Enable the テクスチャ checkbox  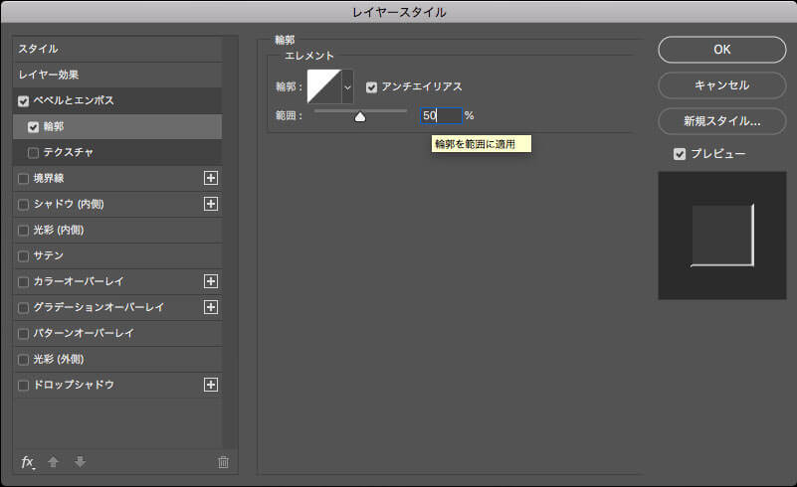point(34,153)
